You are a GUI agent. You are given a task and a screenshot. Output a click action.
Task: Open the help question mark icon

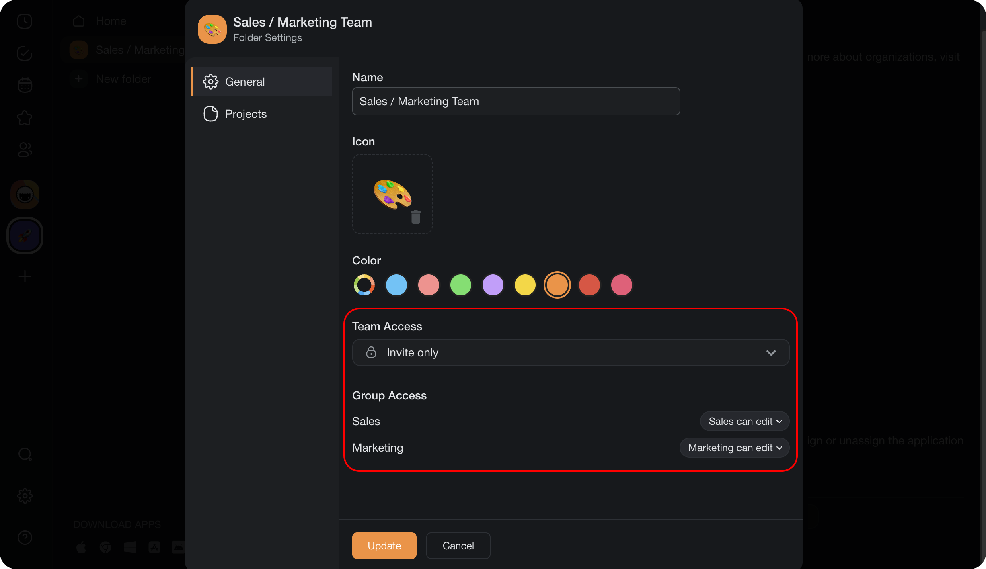point(25,537)
